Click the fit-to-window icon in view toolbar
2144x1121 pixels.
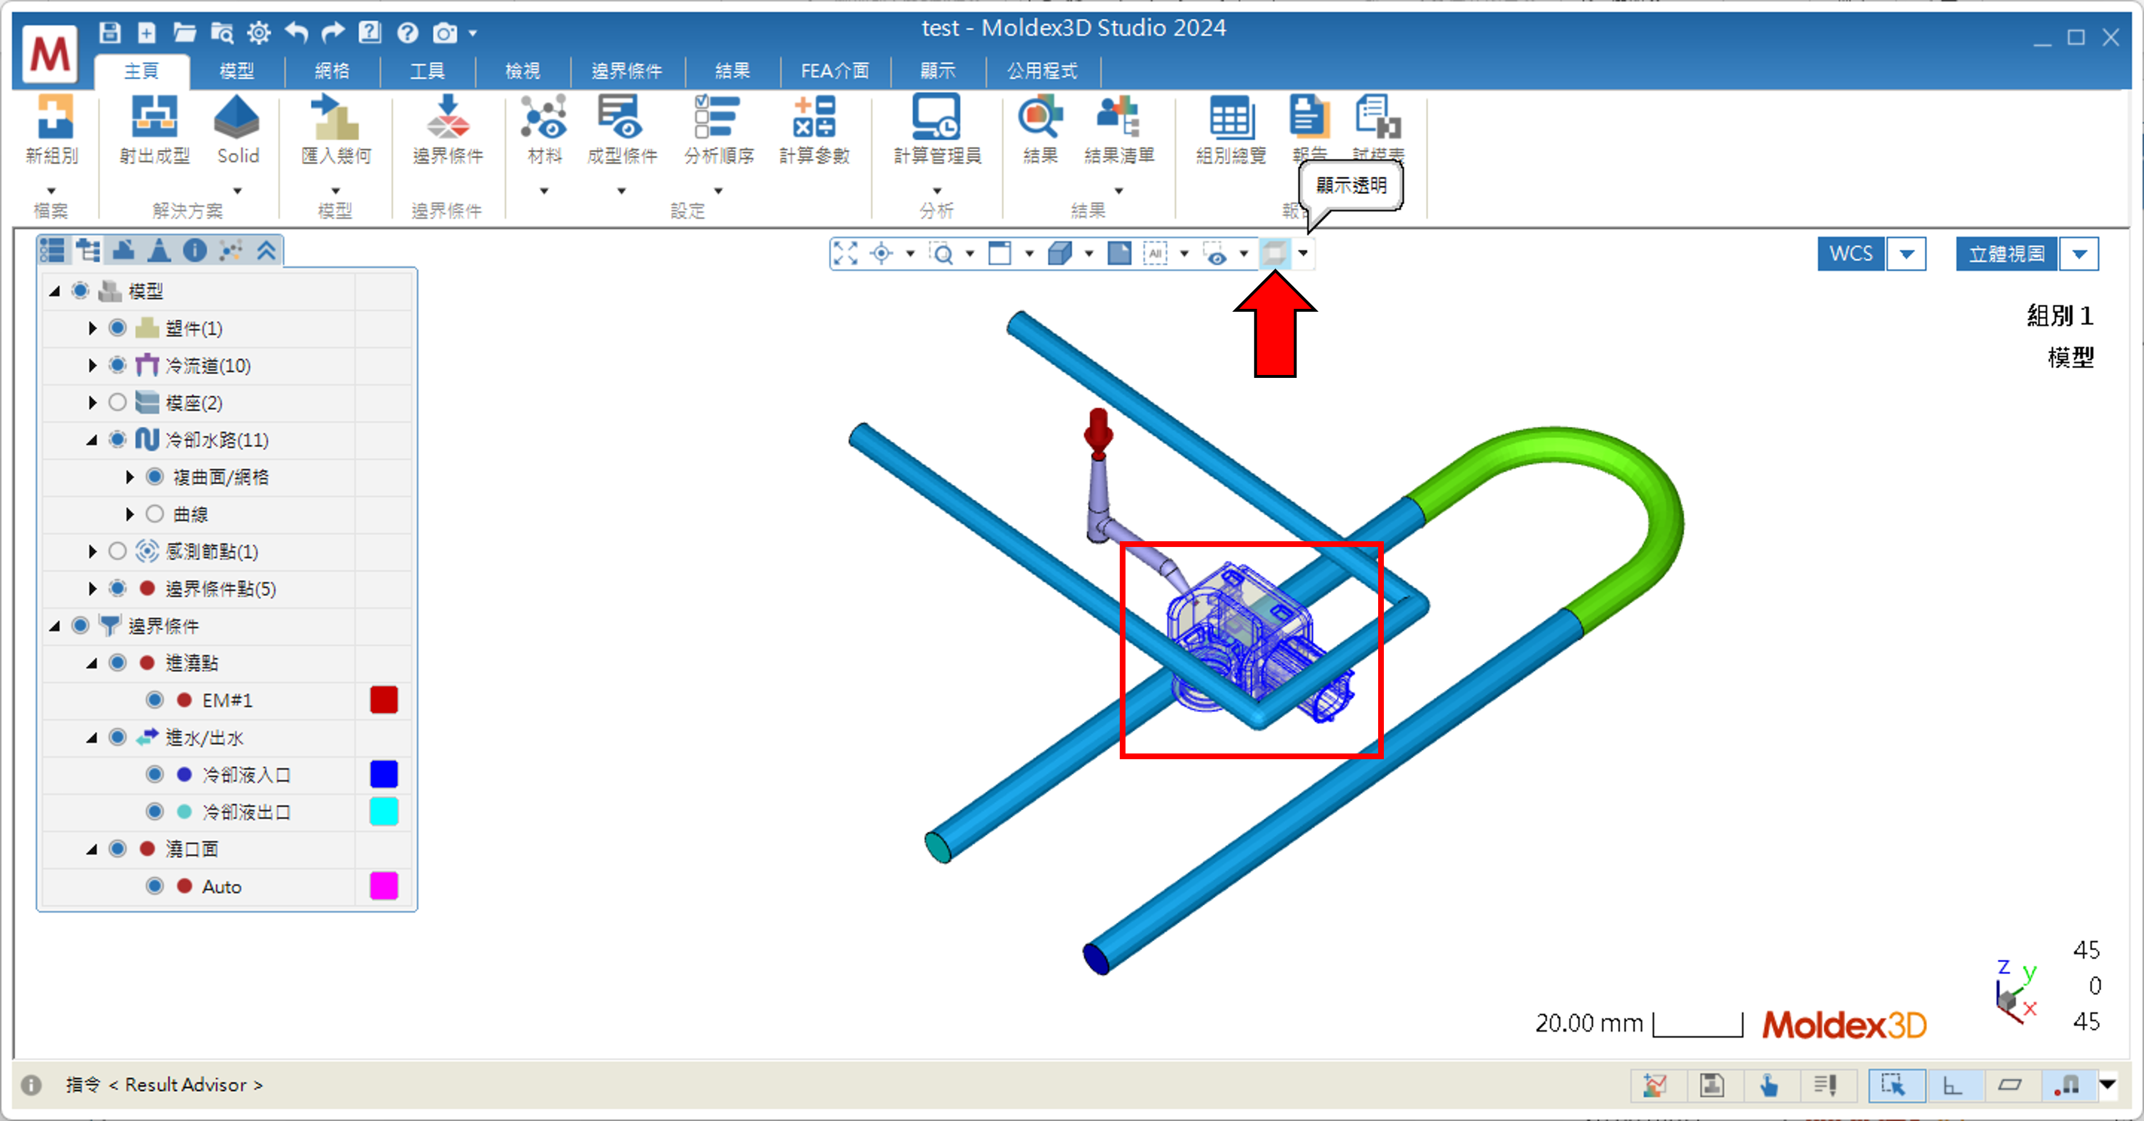click(846, 253)
